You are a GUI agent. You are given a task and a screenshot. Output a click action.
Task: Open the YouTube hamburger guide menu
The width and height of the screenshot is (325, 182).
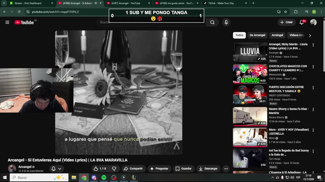7,22
